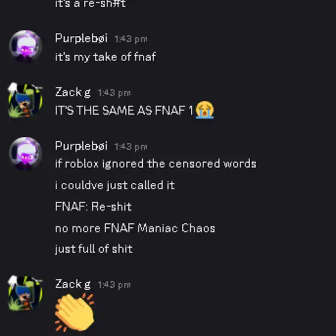Viewport: 336px width, 336px height.
Task: Click the loudly crying face emoji
Action: click(205, 110)
